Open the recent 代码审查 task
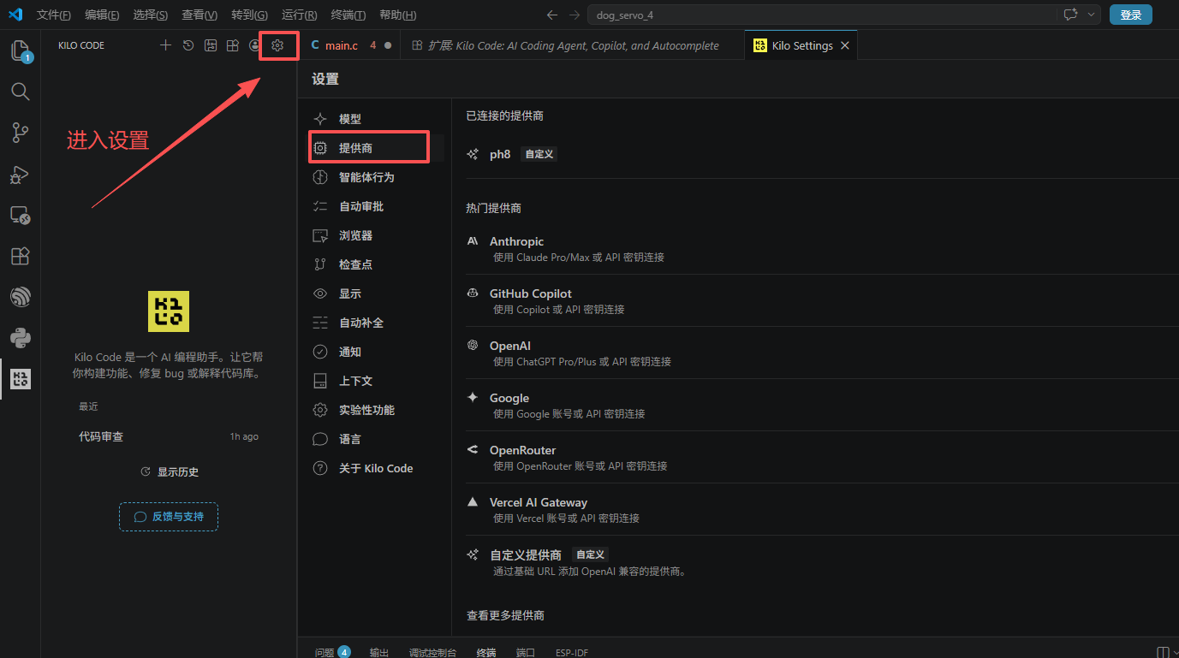This screenshot has height=658, width=1179. click(169, 436)
